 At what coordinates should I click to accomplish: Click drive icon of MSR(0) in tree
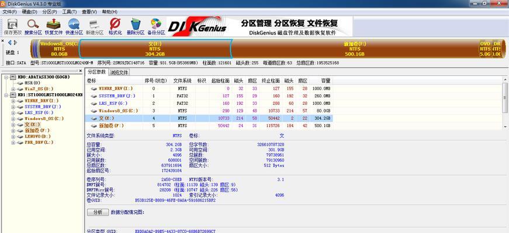coord(20,83)
